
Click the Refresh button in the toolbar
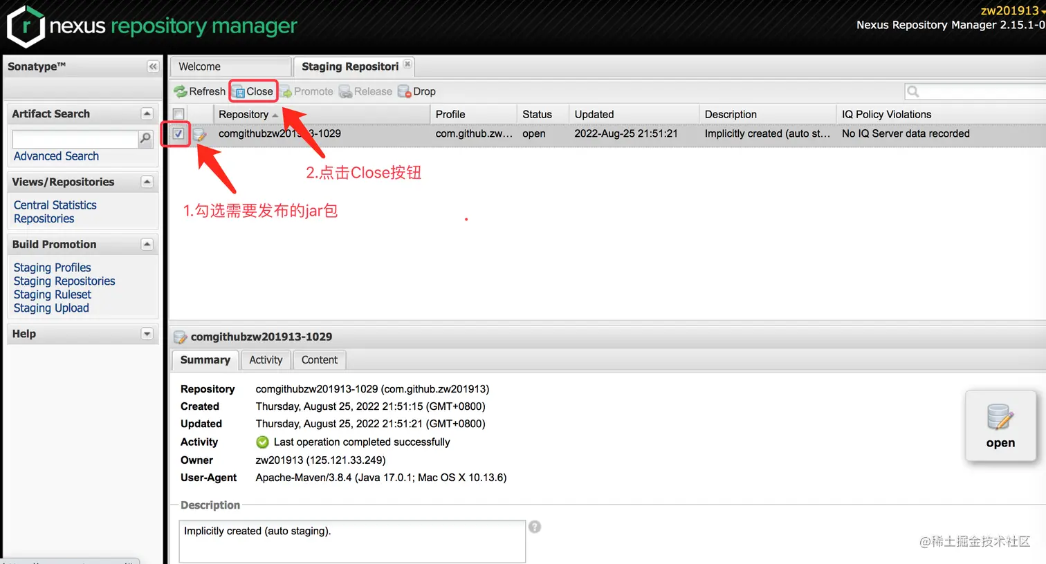coord(200,91)
